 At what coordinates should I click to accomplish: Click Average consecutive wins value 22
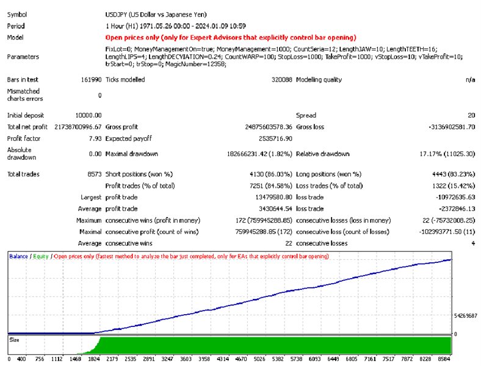tap(289, 243)
